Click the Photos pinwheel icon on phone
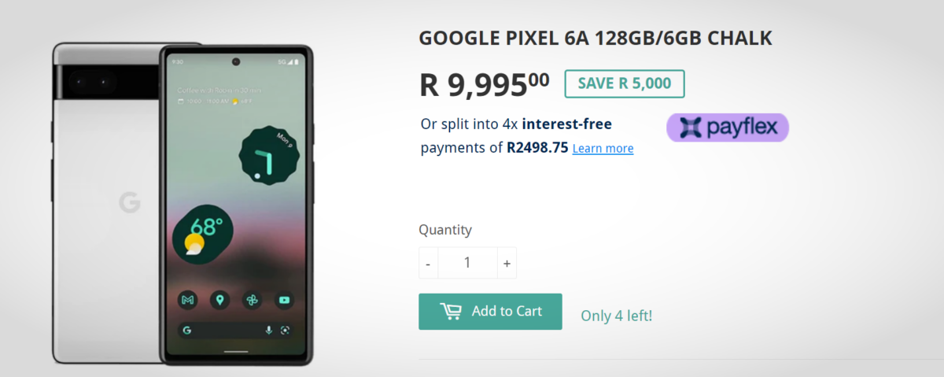The width and height of the screenshot is (944, 377). point(252,300)
